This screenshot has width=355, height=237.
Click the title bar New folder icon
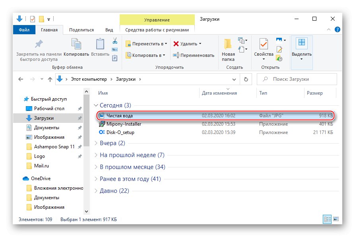pyautogui.click(x=41, y=19)
